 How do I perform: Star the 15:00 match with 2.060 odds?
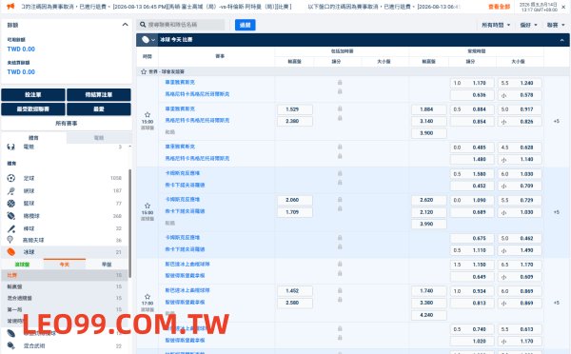click(x=148, y=206)
